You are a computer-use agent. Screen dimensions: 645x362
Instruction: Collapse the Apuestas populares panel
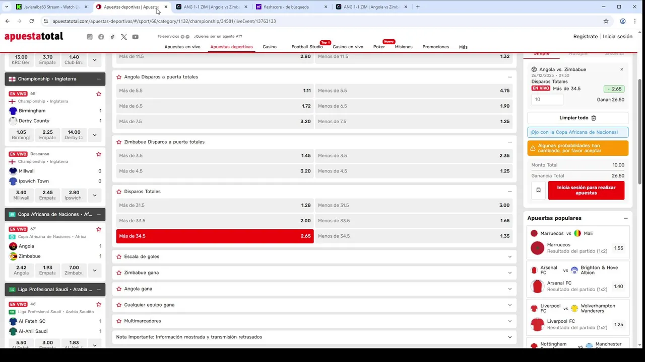pyautogui.click(x=625, y=218)
